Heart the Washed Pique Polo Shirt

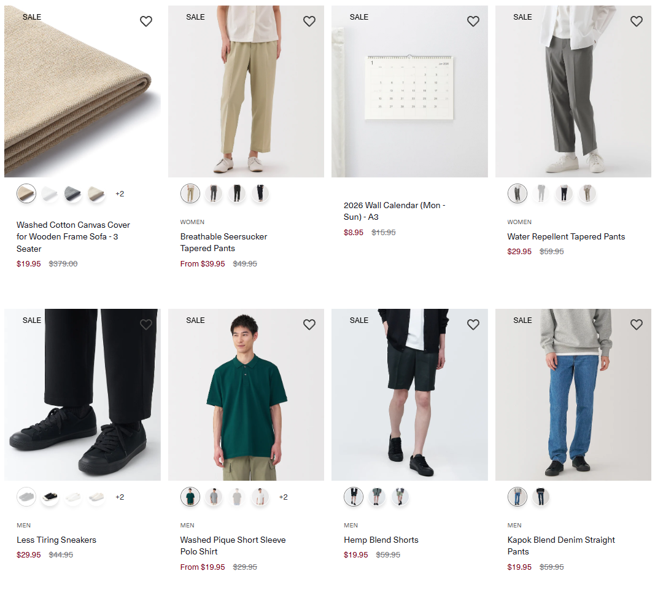pos(309,325)
